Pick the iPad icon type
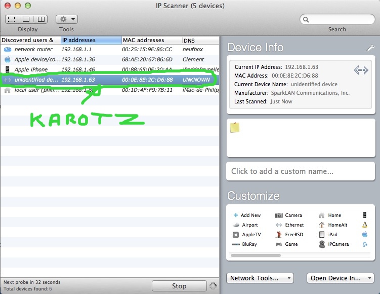 (x=328, y=235)
